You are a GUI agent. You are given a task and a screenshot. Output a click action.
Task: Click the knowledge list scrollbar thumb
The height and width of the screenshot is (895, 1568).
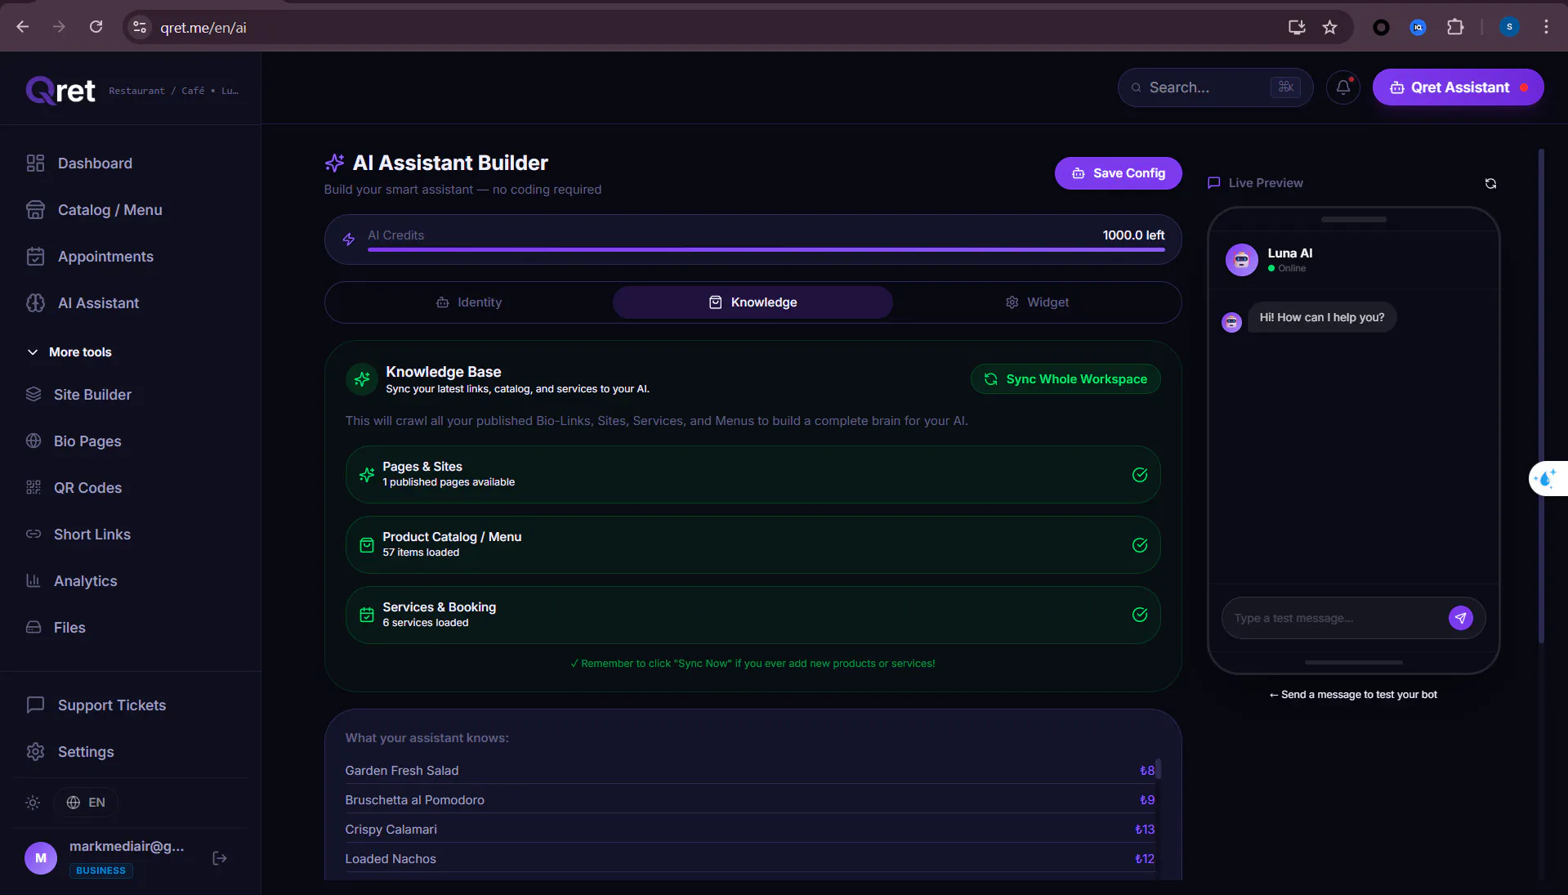[1158, 768]
